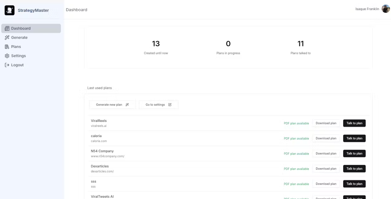Screen dimensions: 391x199
Task: Open Isaque Franklin's profile avatar
Action: [386, 9]
